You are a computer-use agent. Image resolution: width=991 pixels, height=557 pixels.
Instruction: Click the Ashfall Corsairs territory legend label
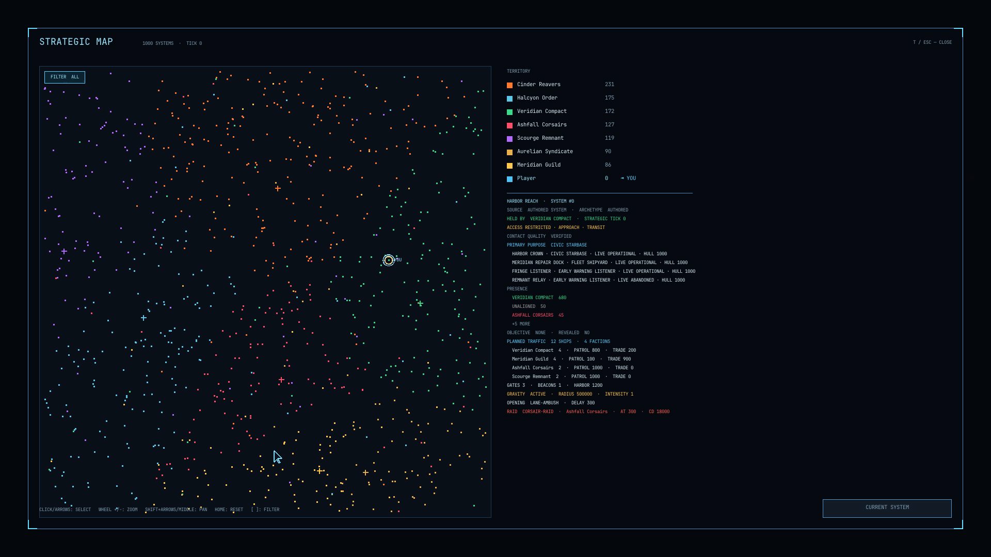pos(541,125)
